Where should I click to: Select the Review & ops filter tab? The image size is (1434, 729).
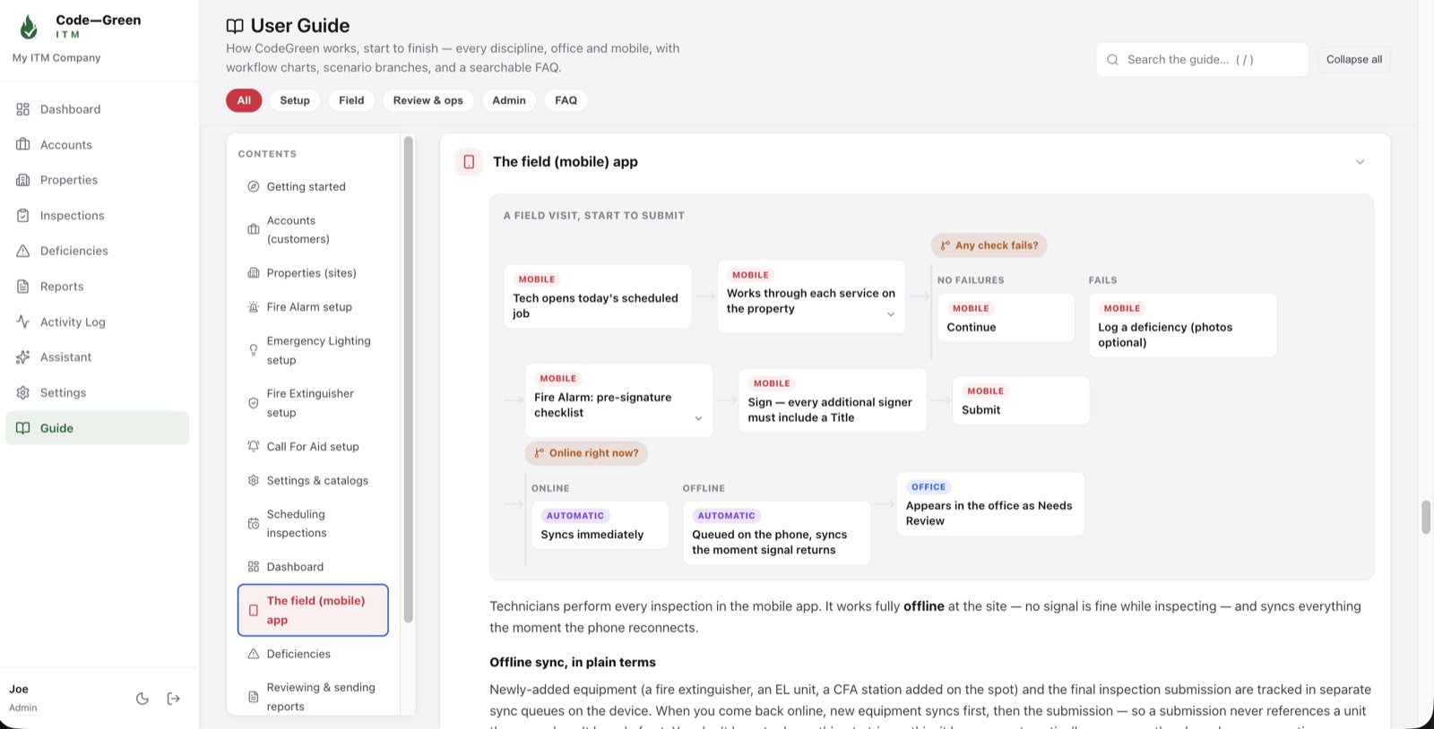(428, 100)
